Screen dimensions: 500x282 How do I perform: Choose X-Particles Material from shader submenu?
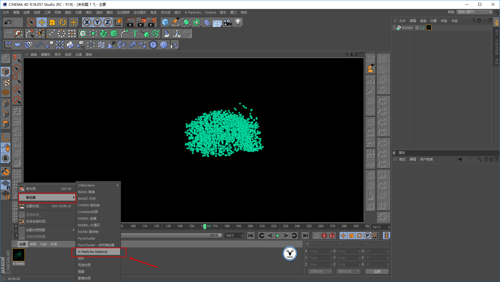coord(98,252)
